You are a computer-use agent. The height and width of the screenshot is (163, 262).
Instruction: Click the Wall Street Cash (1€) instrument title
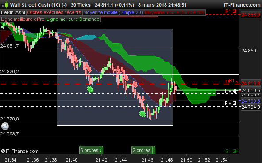[x=39, y=5]
